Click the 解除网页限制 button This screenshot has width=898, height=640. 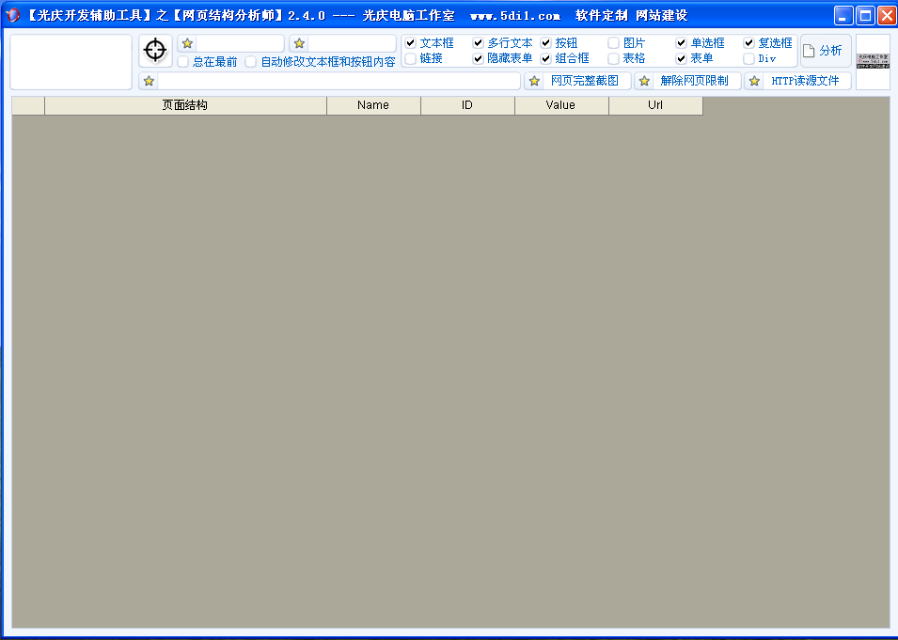coord(687,81)
